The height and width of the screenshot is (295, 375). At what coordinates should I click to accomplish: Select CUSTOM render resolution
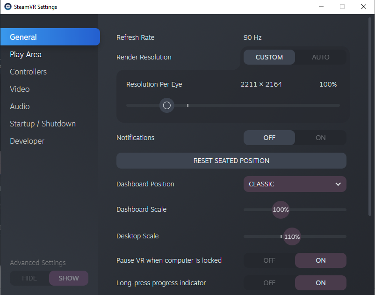pyautogui.click(x=269, y=57)
